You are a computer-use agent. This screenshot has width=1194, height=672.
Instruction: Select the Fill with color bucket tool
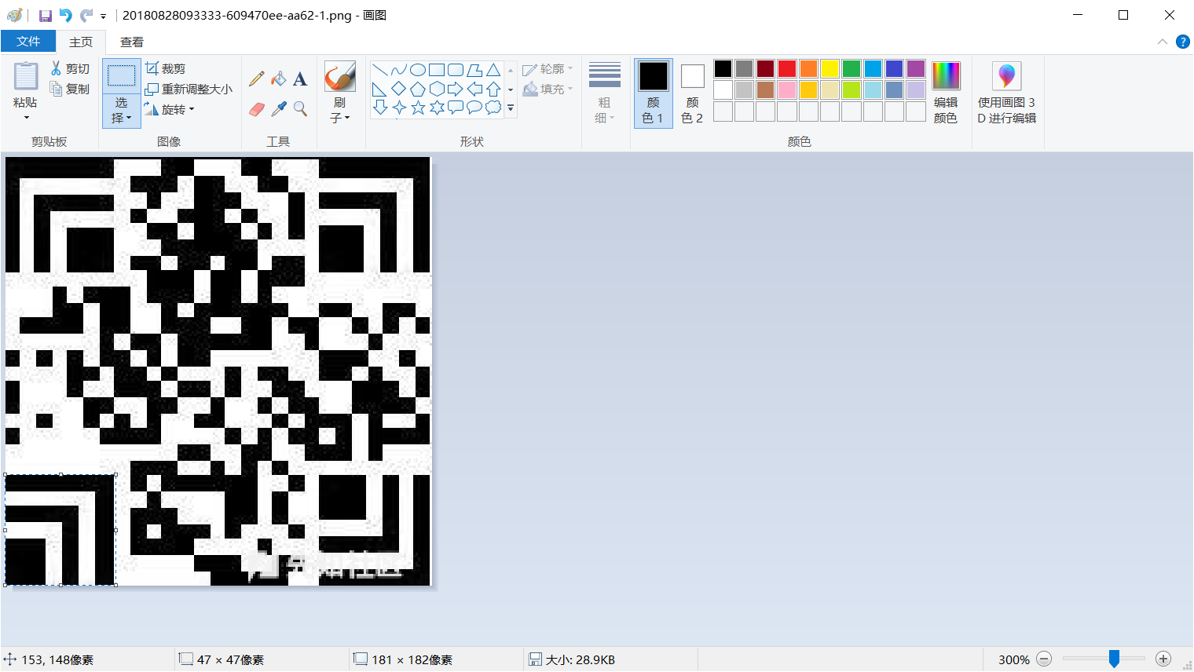(278, 79)
